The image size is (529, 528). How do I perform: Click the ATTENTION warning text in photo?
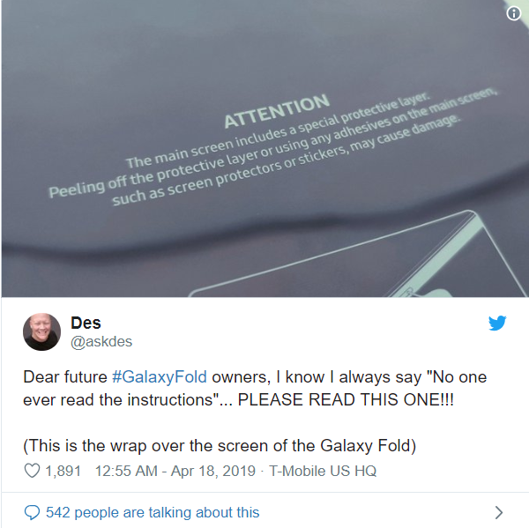277,111
